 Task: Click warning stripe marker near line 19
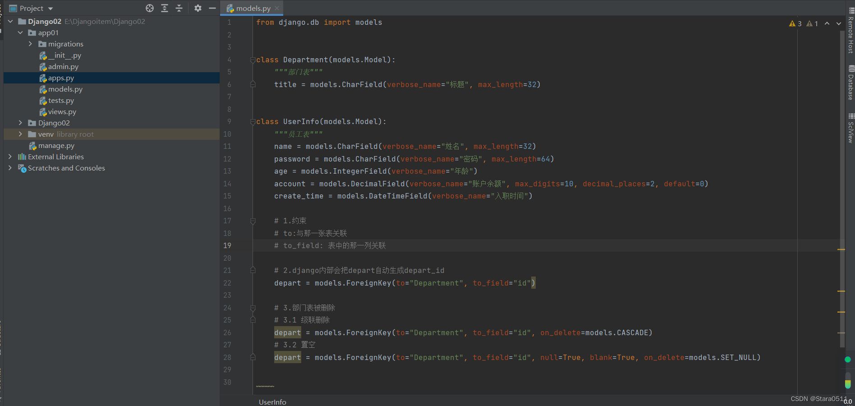coord(841,249)
